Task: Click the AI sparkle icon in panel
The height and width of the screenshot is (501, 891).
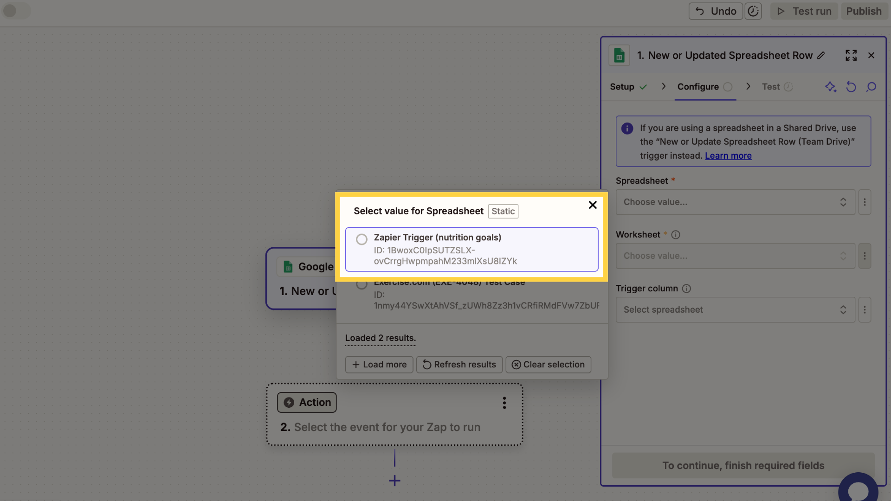Action: point(831,87)
